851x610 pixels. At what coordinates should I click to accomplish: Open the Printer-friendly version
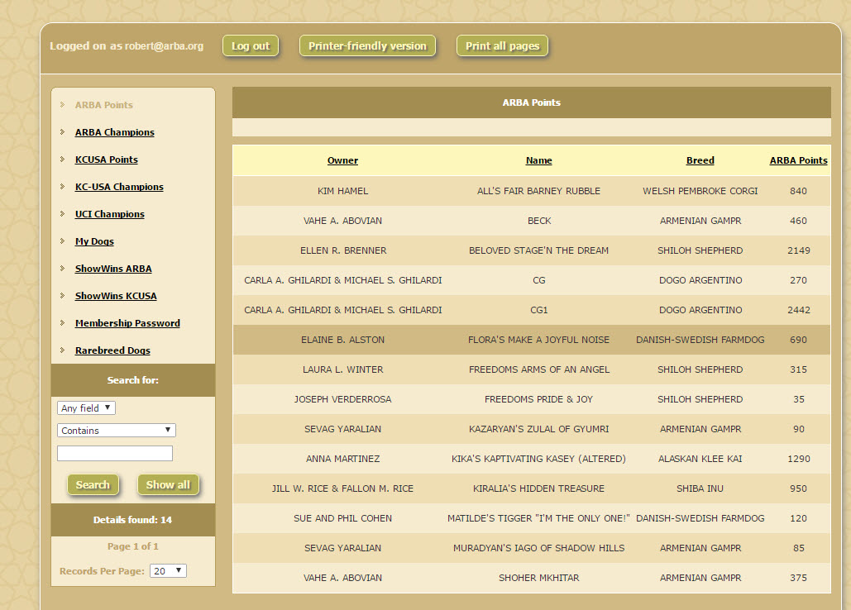point(367,46)
